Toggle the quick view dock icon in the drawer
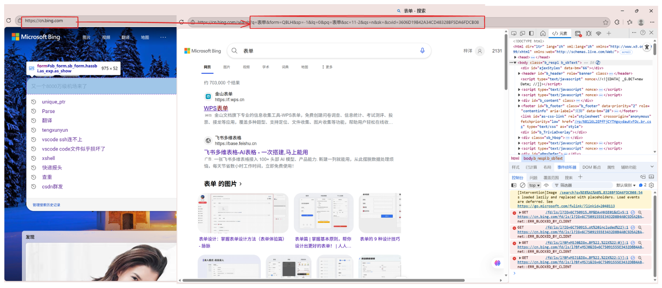The height and width of the screenshot is (288, 662). (x=643, y=177)
